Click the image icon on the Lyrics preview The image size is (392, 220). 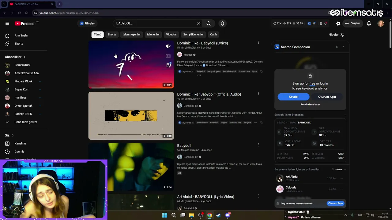point(168,65)
